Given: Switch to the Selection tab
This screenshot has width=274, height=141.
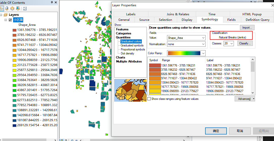Looking at the screenshot, I should point(166,20).
